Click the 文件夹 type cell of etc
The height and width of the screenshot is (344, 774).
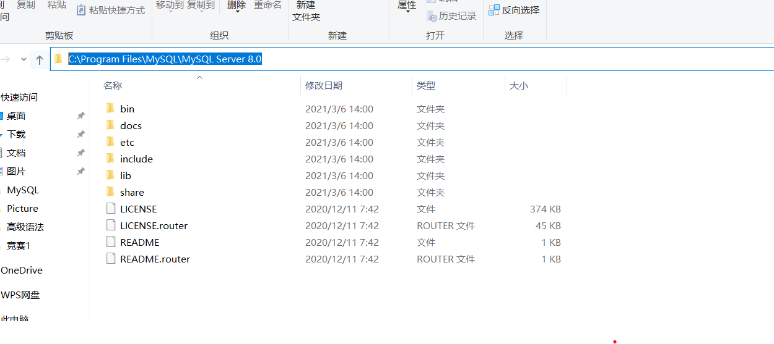(430, 143)
